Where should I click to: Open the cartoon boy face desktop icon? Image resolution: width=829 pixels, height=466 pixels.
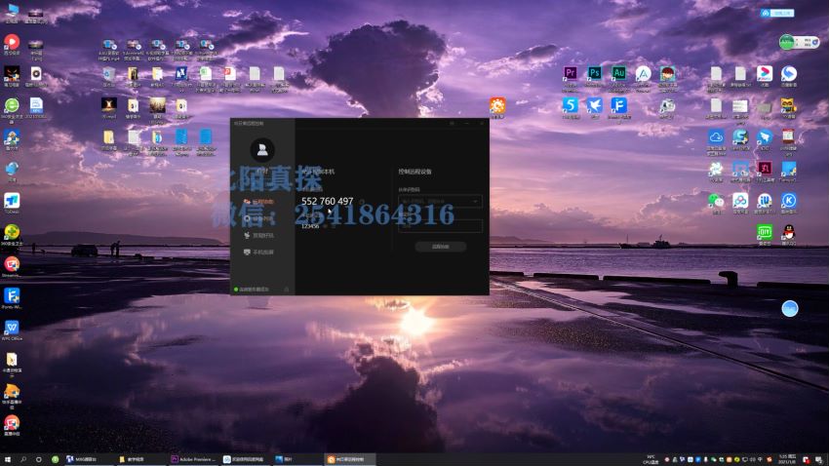pyautogui.click(x=667, y=73)
